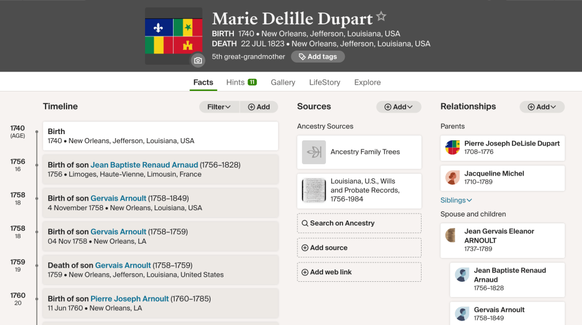Click the Ancestry Family Trees leaf icon
This screenshot has height=325, width=582.
click(313, 152)
